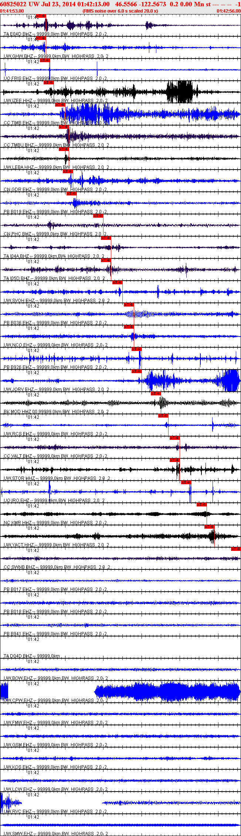Image resolution: width=241 pixels, height=836 pixels.
Task: Click the red pick flag on UW.JORV trace
Action: 136,371
